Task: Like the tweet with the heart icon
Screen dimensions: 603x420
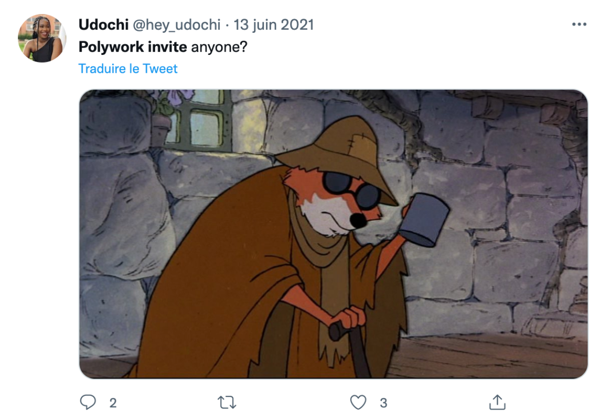Action: click(x=358, y=402)
